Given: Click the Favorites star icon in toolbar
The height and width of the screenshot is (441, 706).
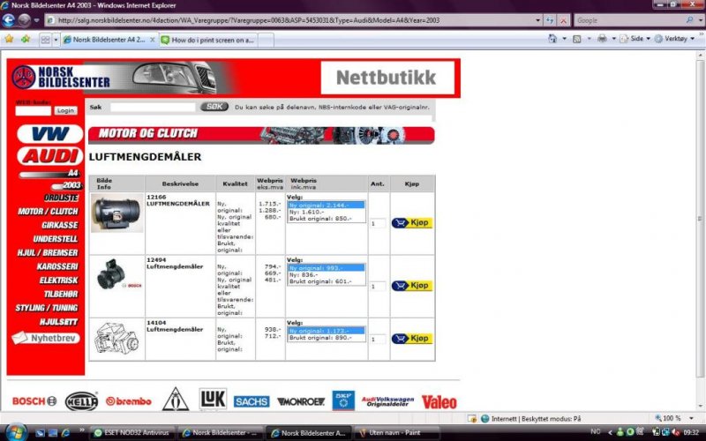Looking at the screenshot, I should coord(9,40).
